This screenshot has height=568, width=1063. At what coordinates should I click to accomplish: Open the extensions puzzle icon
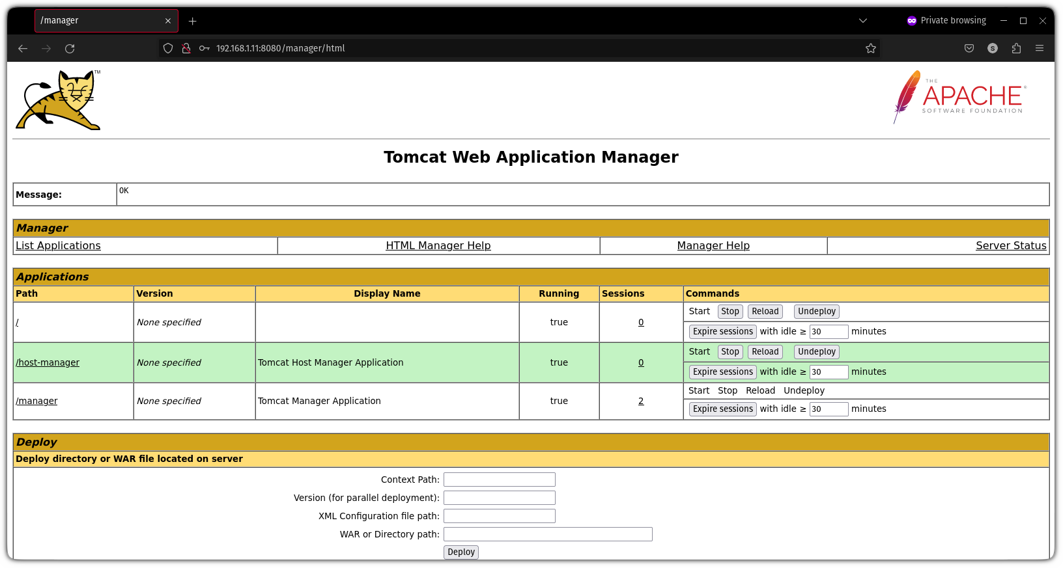click(x=1016, y=49)
